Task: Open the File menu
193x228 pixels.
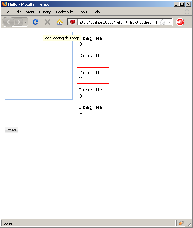Action: (x=6, y=12)
